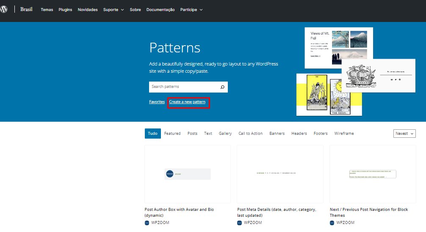Image resolution: width=426 pixels, height=232 pixels.
Task: Click Create a new pattern link
Action: [x=187, y=102]
